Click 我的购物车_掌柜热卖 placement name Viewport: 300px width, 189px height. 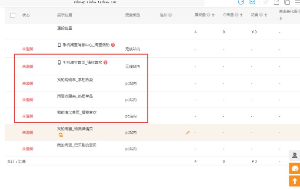pos(75,80)
